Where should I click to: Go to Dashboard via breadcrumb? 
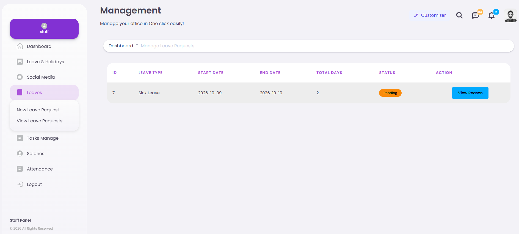[x=121, y=46]
